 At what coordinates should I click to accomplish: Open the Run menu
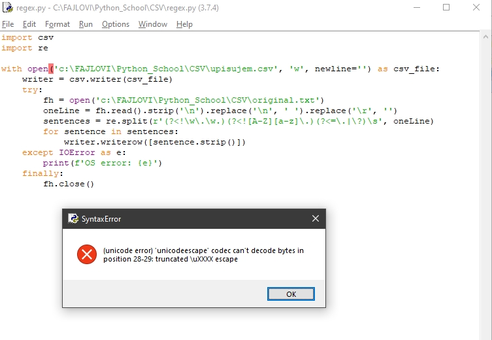(x=86, y=24)
